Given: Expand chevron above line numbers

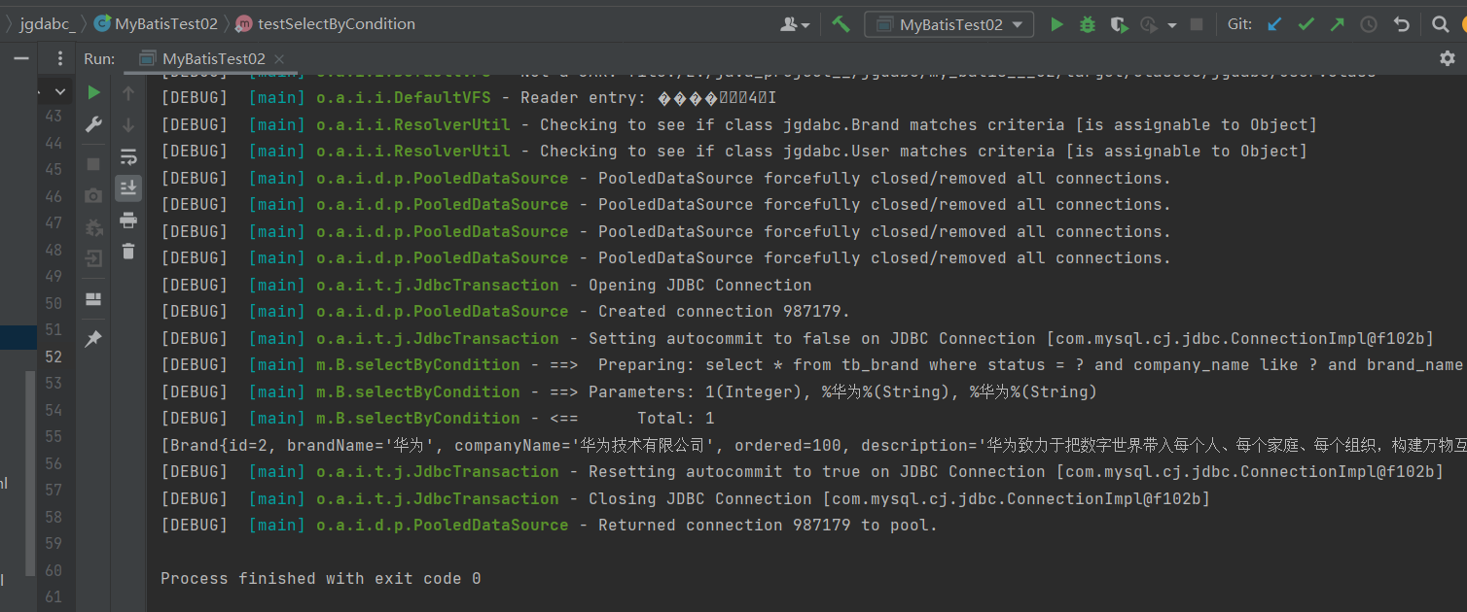Looking at the screenshot, I should [x=60, y=91].
